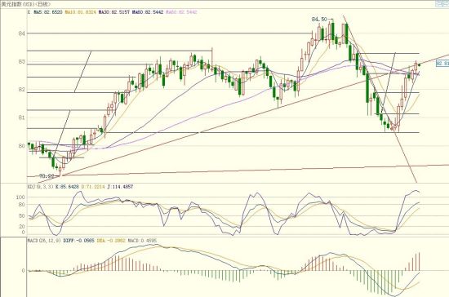Click the KDJ yellow D value label
Screen dimensions: 449x297
coord(93,187)
